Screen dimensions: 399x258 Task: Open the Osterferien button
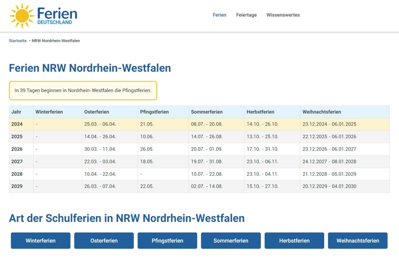pos(104,240)
